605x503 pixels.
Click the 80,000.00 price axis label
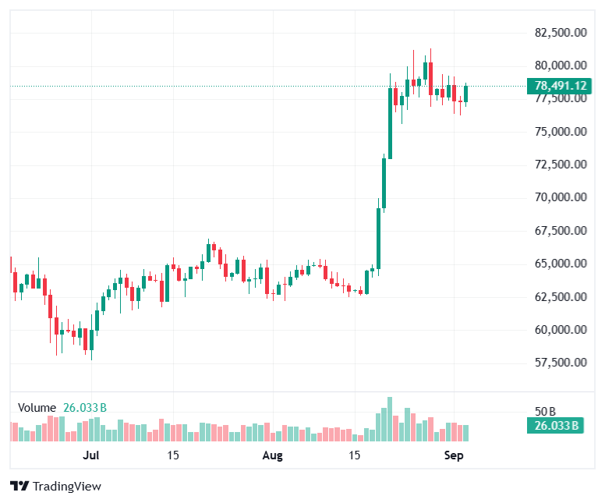point(561,66)
